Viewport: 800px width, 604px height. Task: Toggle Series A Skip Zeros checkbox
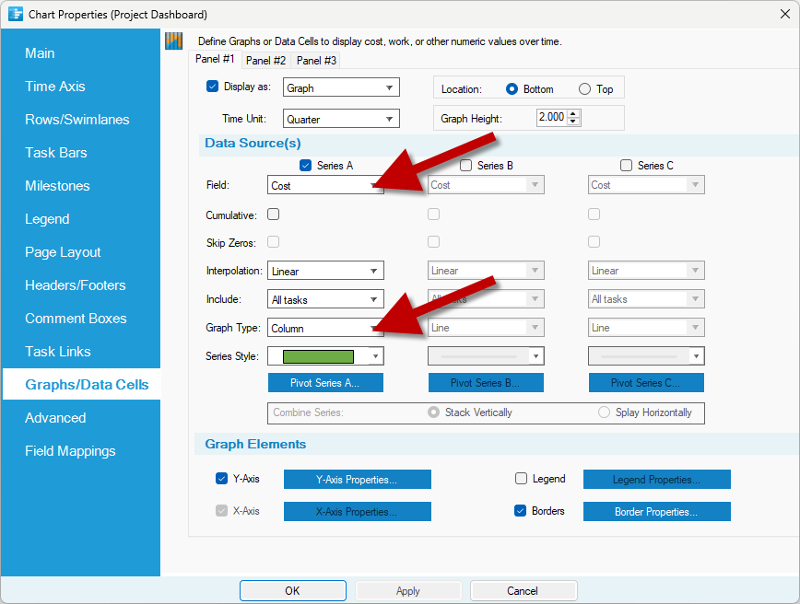click(274, 241)
